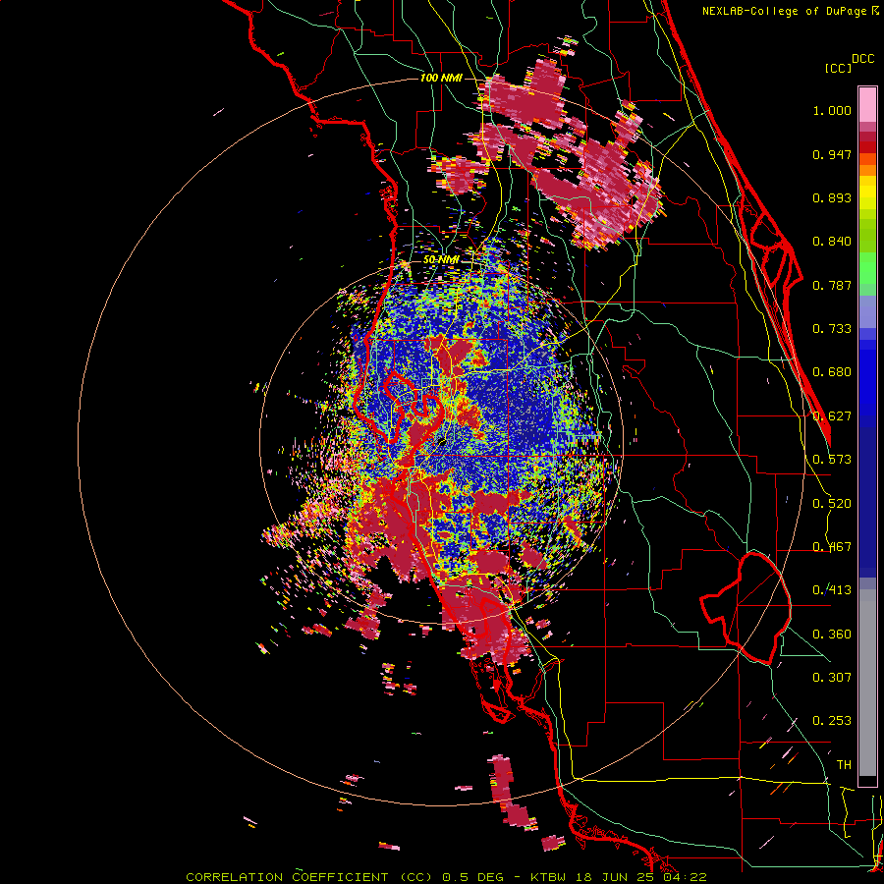Click the pink top segment of color bar
The width and height of the screenshot is (884, 884).
click(x=867, y=104)
